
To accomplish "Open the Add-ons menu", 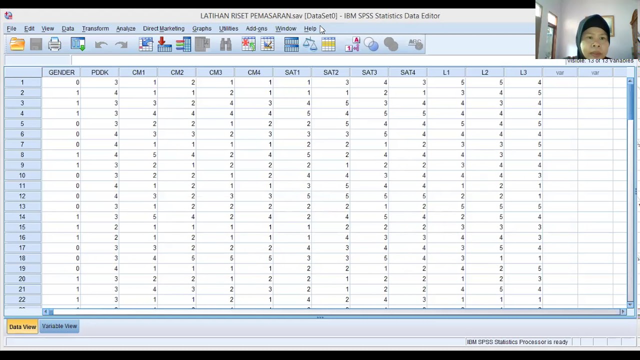I will (256, 28).
